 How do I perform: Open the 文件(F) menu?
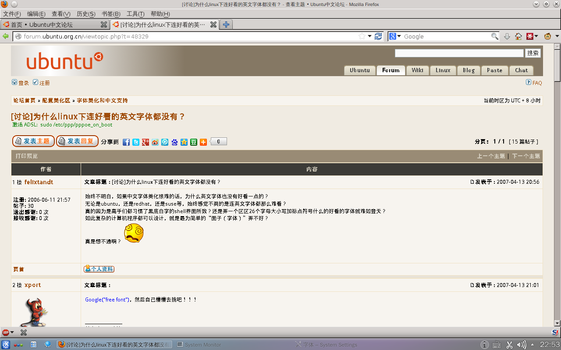coord(12,14)
